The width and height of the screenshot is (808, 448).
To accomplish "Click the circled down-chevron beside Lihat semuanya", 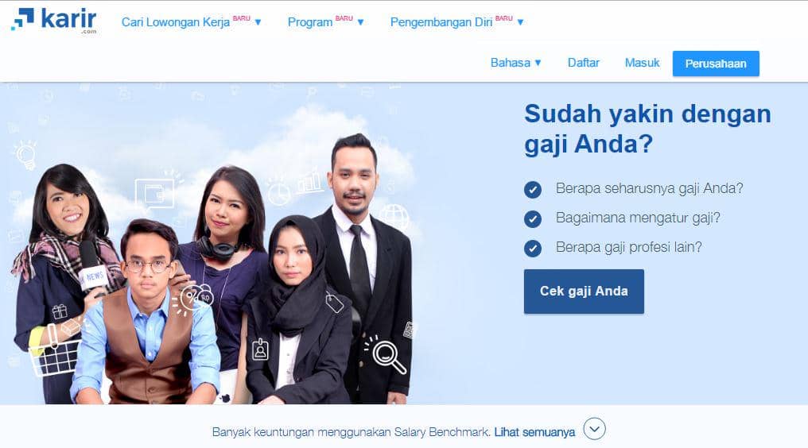I will (594, 429).
